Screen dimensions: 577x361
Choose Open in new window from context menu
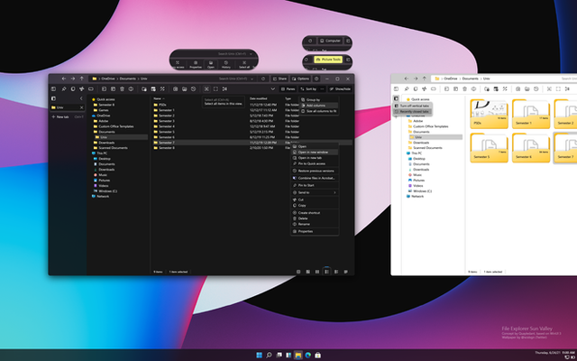312,153
